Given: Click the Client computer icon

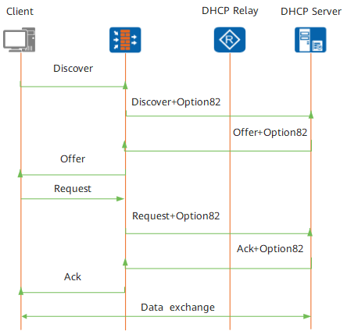Looking at the screenshot, I should [x=20, y=40].
